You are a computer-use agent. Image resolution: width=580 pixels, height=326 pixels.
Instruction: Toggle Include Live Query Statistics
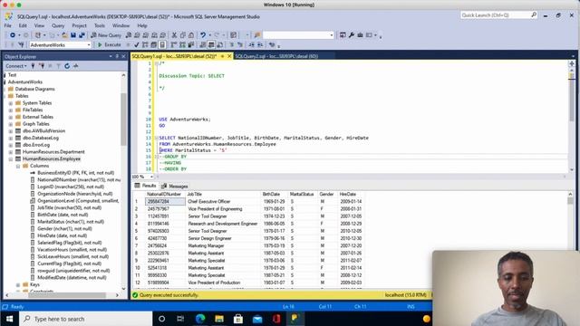(x=182, y=44)
